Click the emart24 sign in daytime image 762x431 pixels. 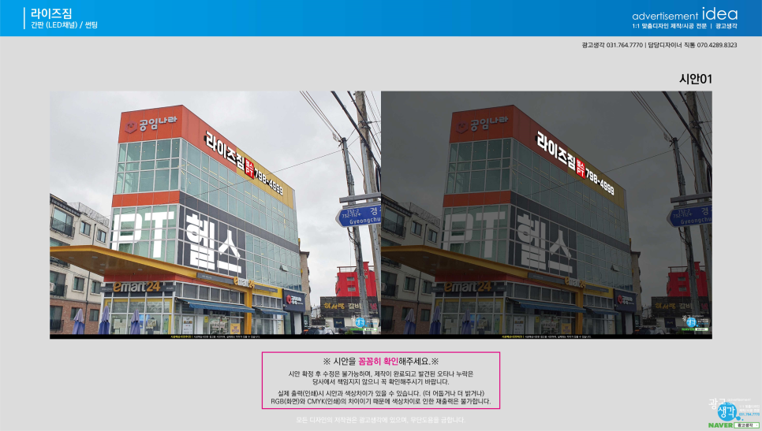[135, 288]
